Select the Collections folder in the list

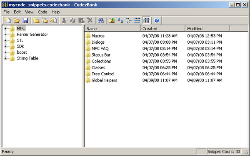(101, 61)
